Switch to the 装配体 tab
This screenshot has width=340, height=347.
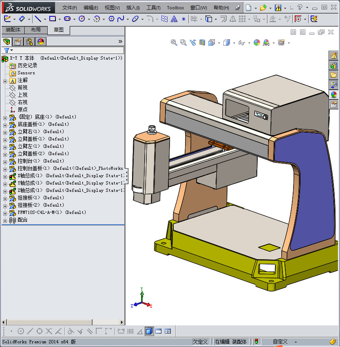pos(13,30)
